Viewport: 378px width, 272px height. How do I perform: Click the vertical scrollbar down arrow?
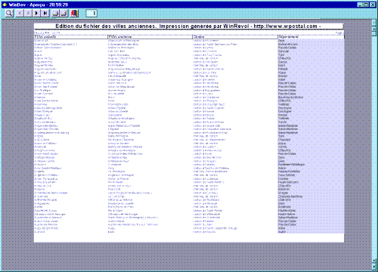[374, 267]
